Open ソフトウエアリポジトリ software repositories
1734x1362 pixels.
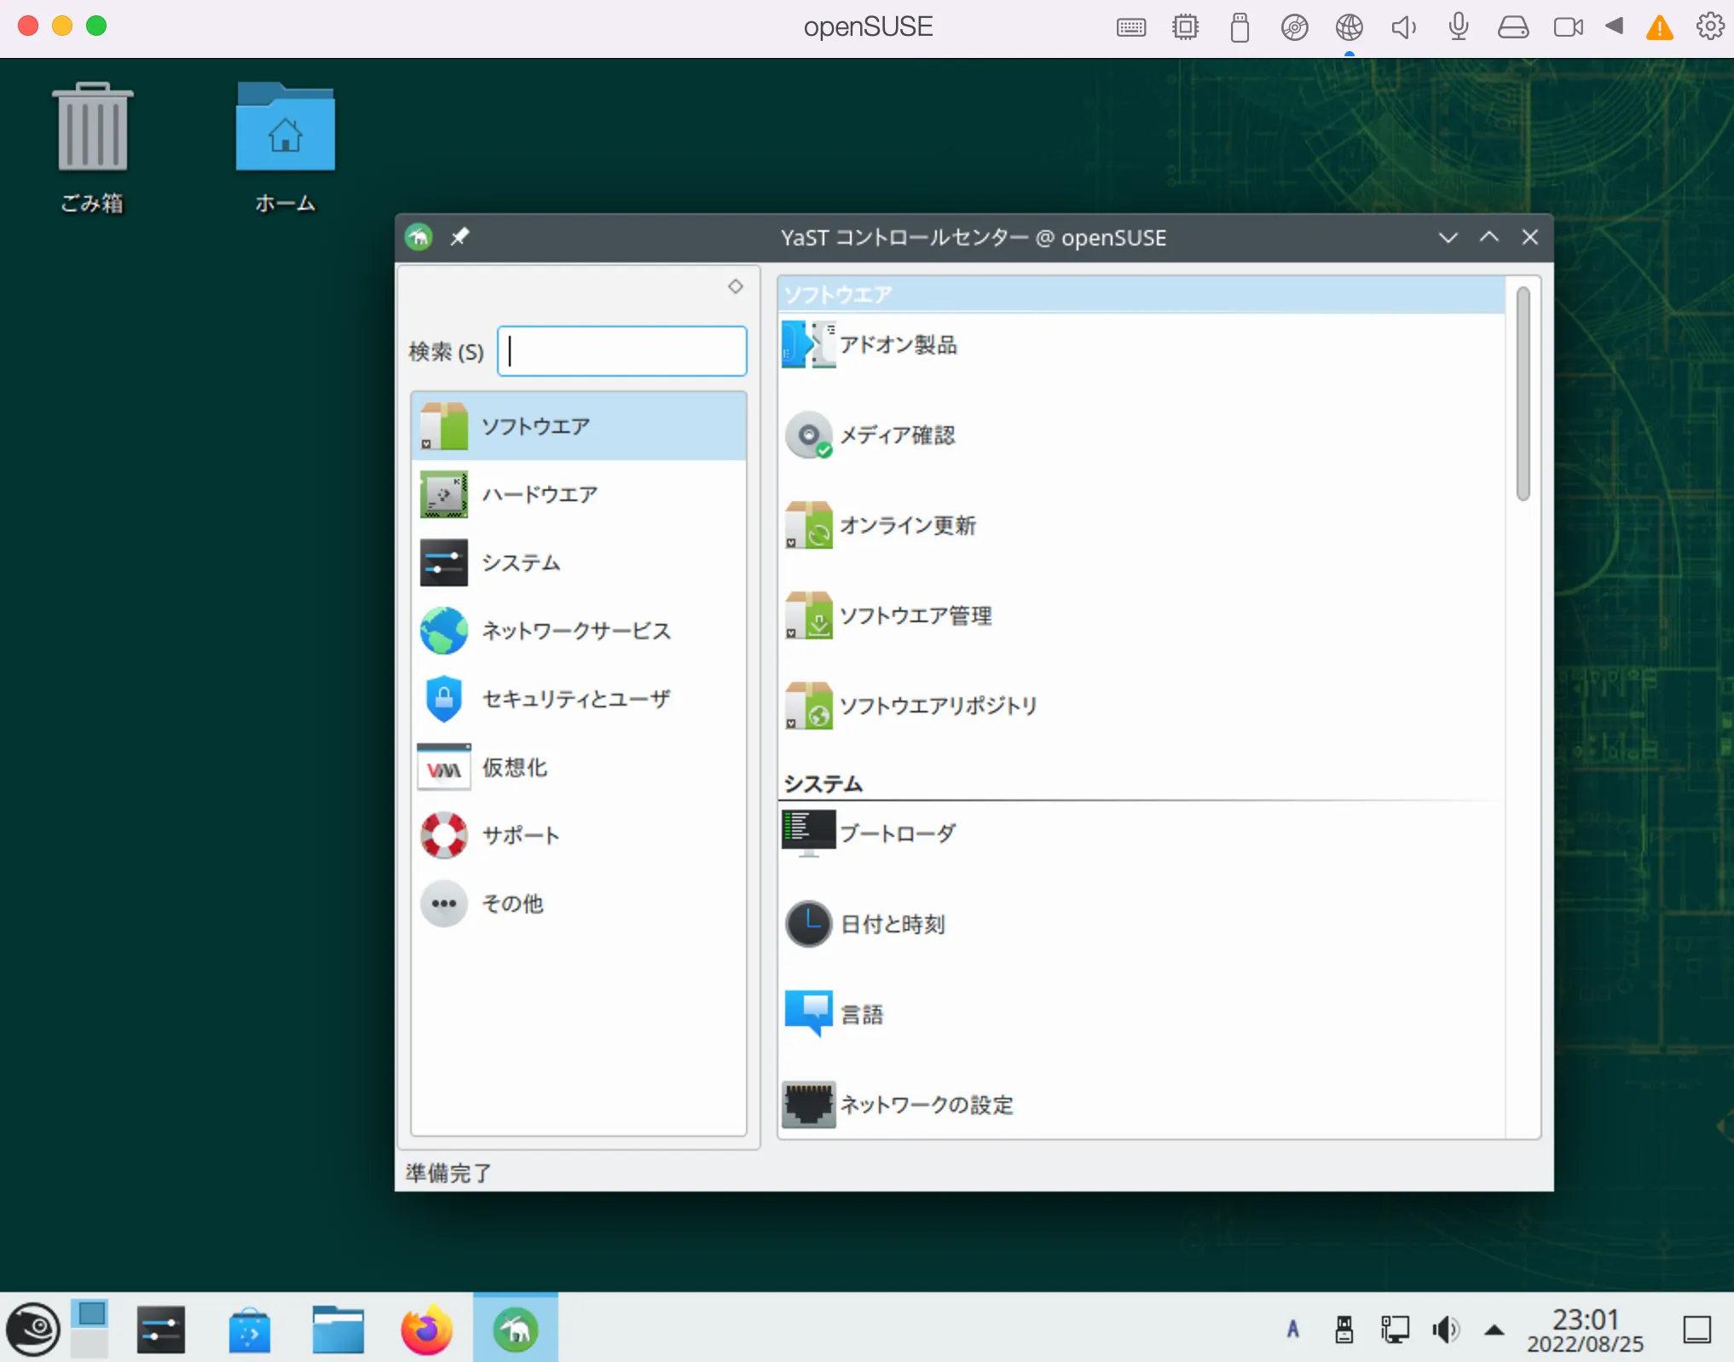pyautogui.click(x=937, y=707)
